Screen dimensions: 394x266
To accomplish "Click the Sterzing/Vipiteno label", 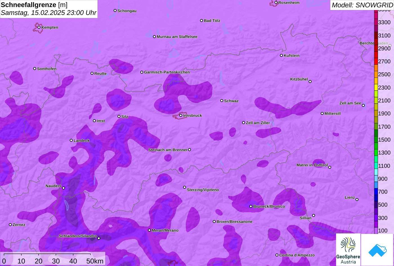I will pos(203,190).
